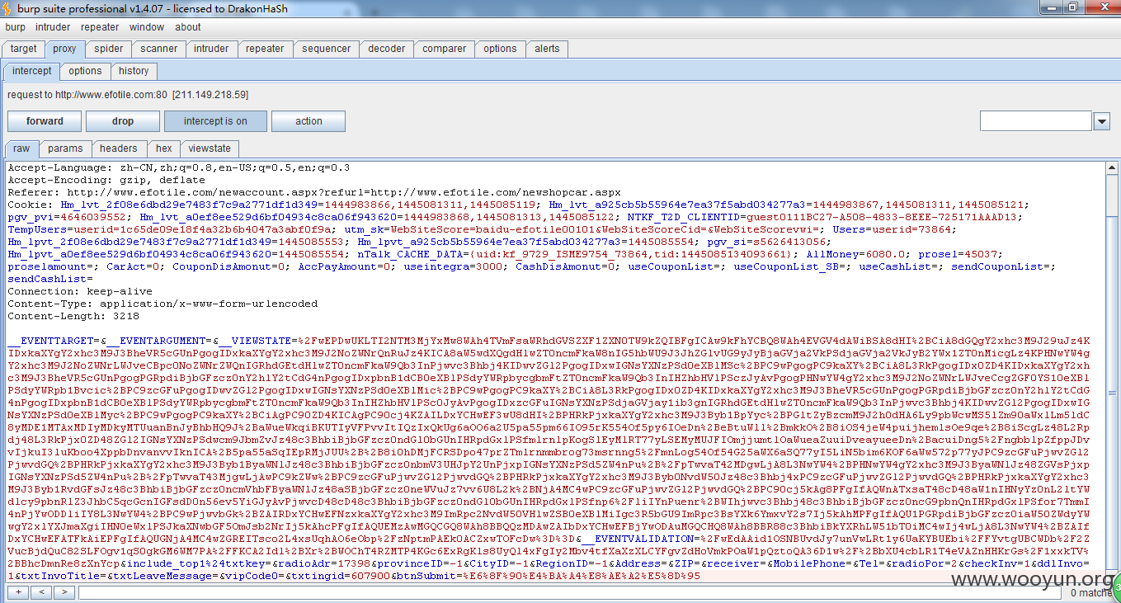This screenshot has width=1121, height=603.
Task: Open the viewstate tab
Action: 210,148
